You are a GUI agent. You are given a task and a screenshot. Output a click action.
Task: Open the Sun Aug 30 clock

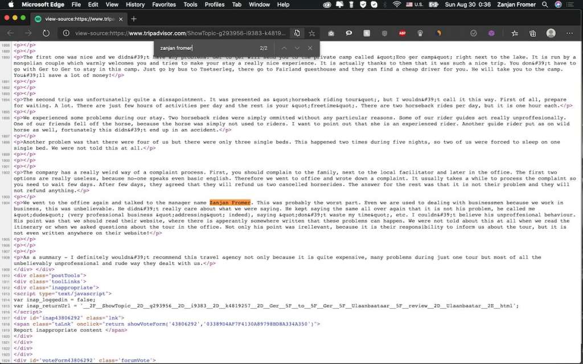(468, 5)
